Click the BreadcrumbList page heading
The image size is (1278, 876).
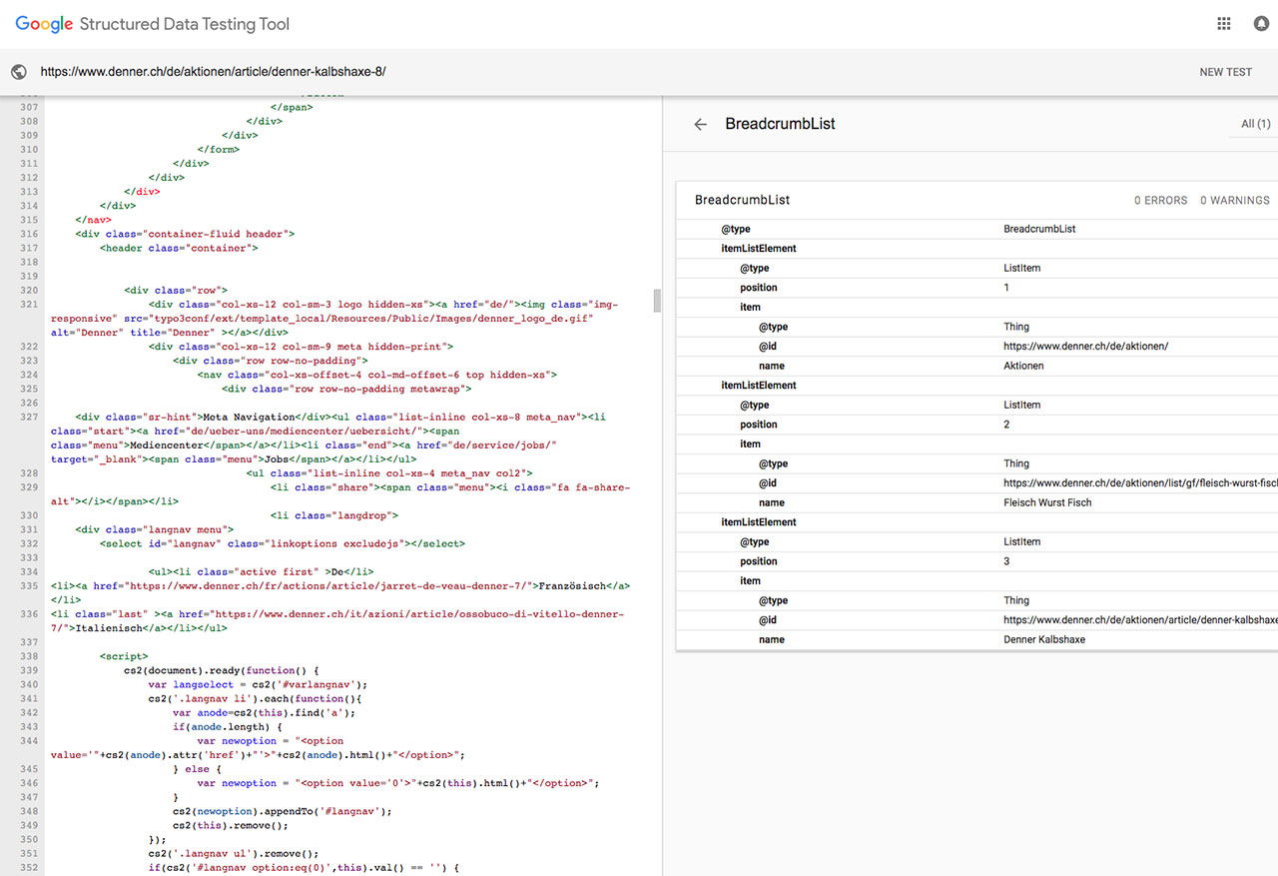(780, 124)
